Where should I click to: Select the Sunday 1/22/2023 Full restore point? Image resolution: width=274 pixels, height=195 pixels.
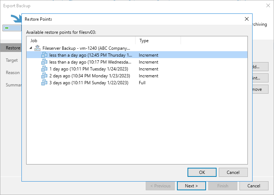click(x=89, y=83)
